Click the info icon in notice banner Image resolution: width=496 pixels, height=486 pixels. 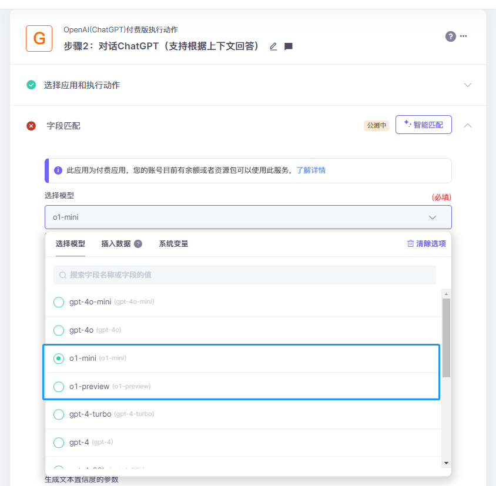coord(58,170)
